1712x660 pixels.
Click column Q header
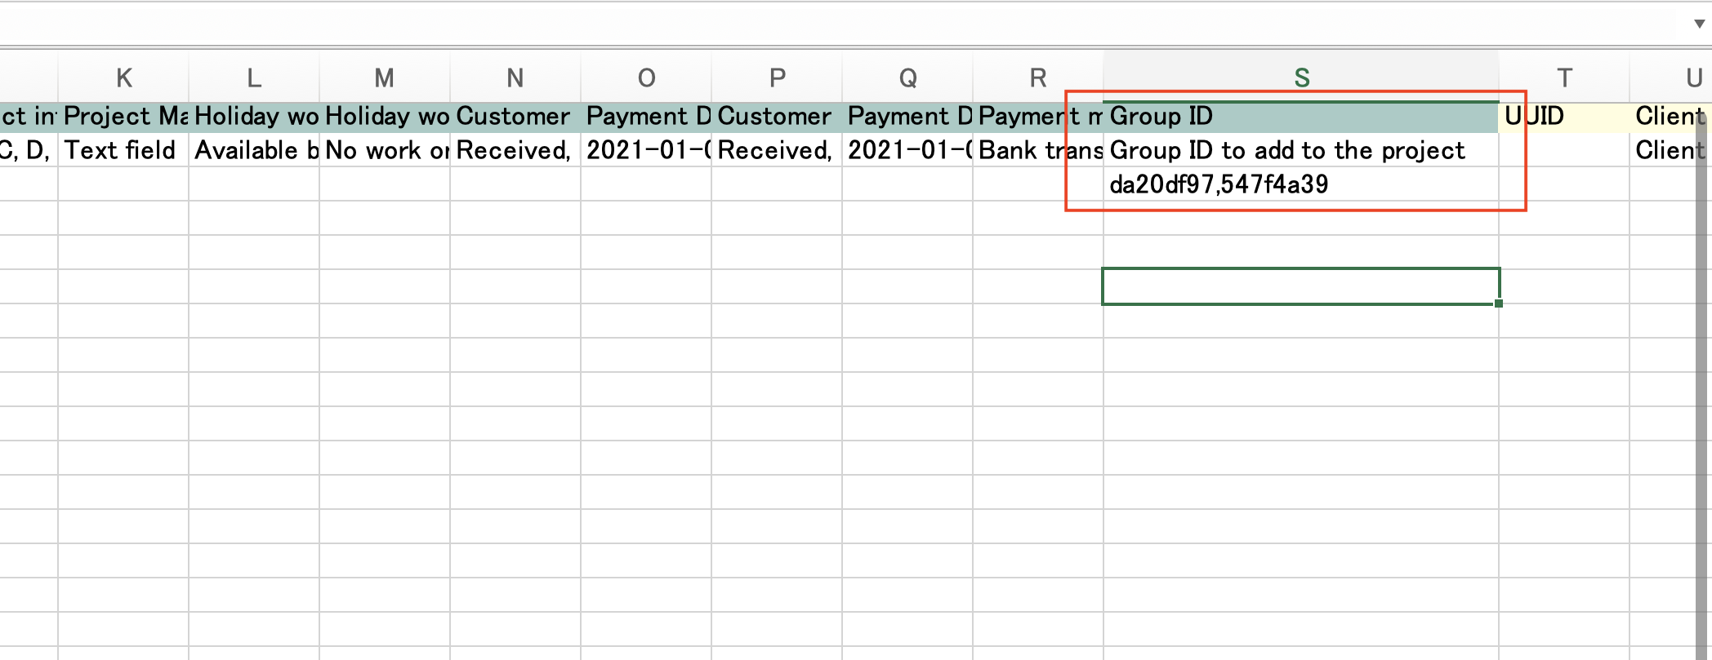[907, 78]
